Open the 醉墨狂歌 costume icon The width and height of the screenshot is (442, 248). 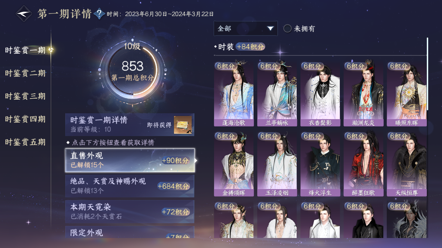363,164
